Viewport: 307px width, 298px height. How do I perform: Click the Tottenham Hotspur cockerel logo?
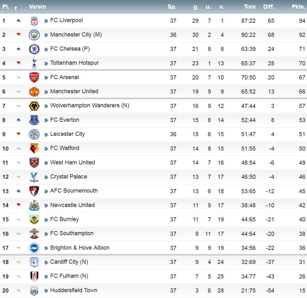(34, 63)
